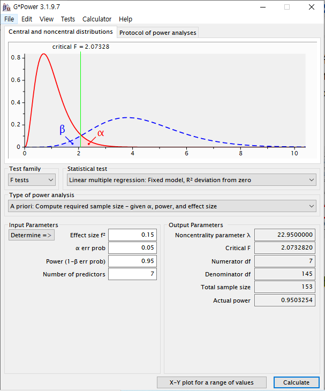Click the Calculate button
Screen dimensions: 325x391
click(x=296, y=382)
